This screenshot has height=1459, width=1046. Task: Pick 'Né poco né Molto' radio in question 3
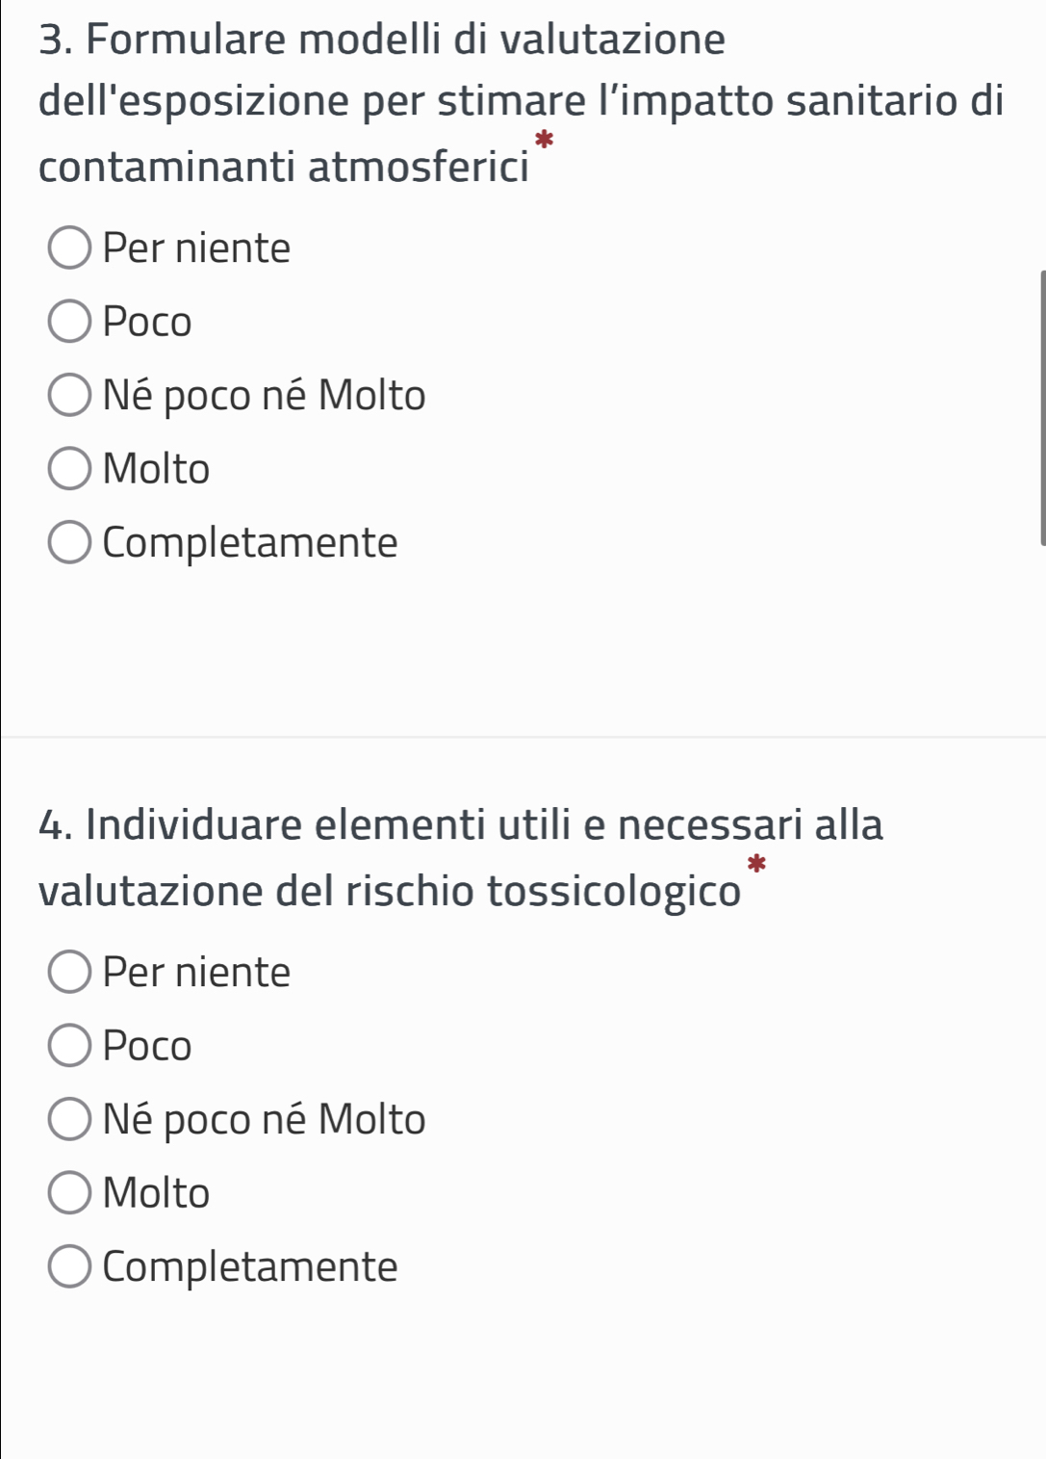(69, 396)
